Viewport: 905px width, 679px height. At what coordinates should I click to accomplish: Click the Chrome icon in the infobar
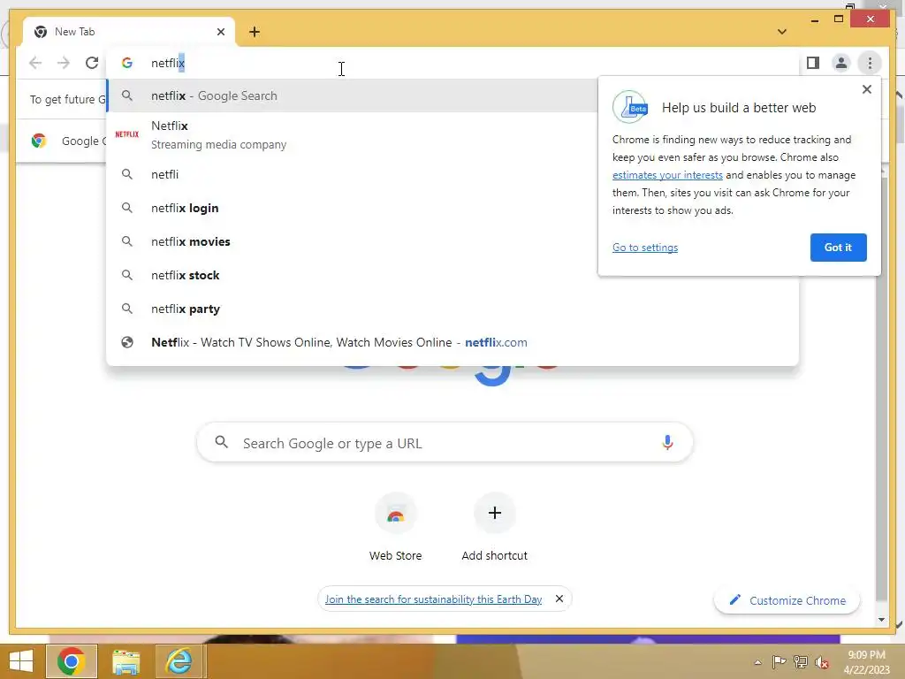[x=39, y=141]
